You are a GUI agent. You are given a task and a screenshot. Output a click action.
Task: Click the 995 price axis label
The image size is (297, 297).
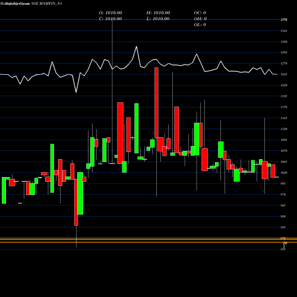click(283, 184)
